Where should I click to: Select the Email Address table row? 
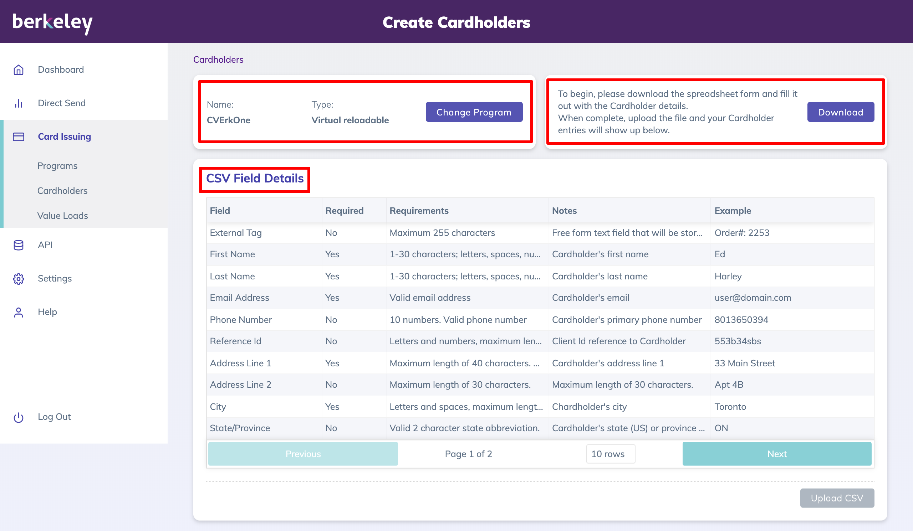pos(540,298)
